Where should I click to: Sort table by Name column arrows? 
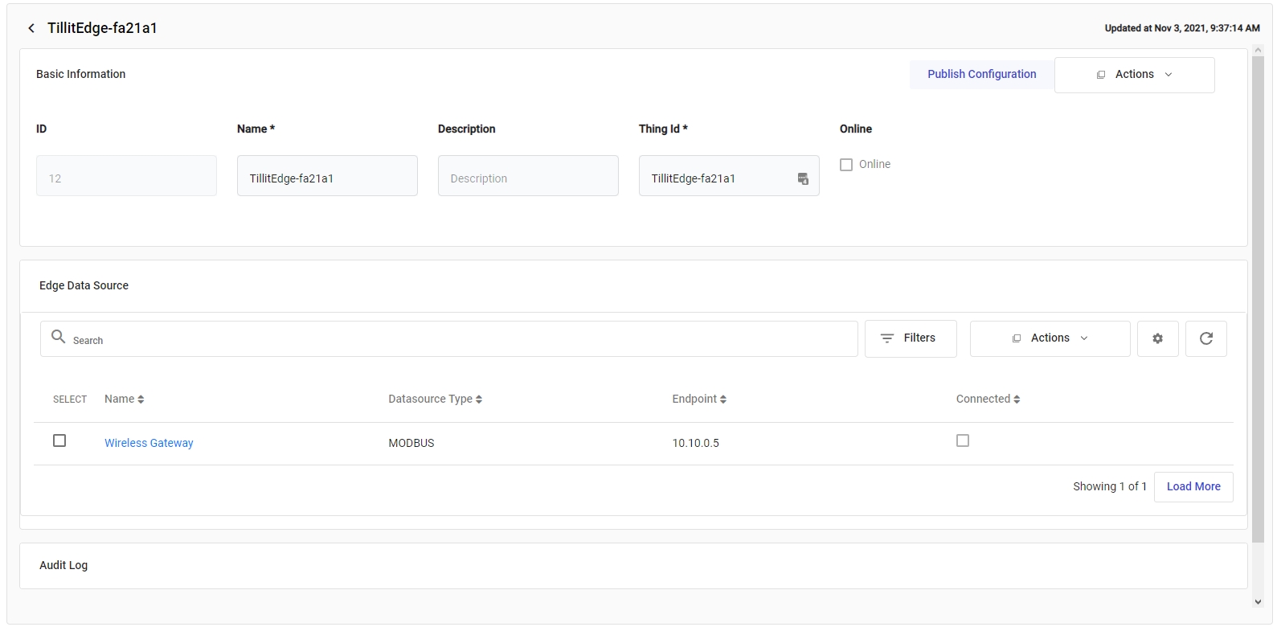coord(141,399)
